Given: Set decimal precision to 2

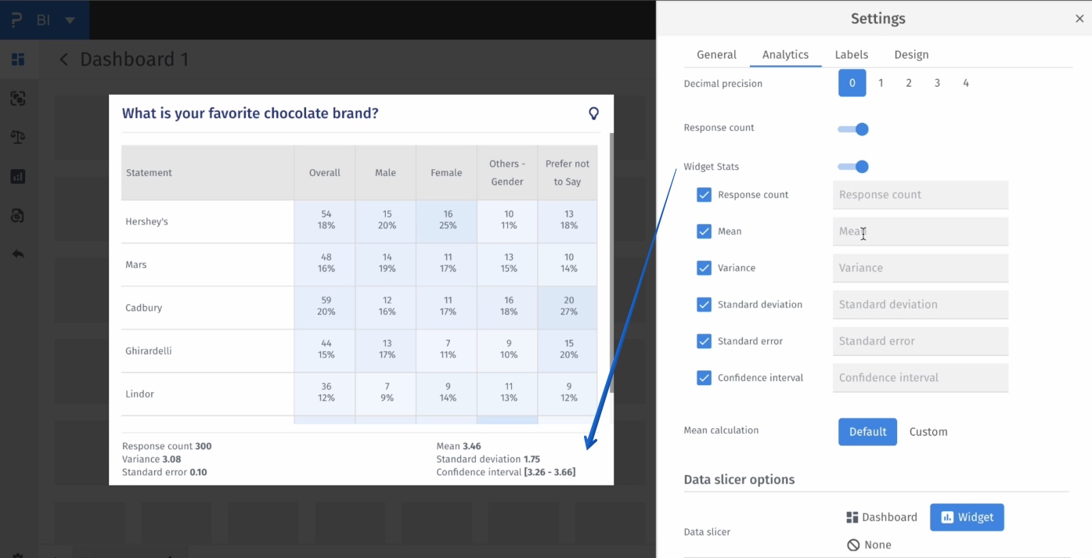Looking at the screenshot, I should (x=909, y=83).
